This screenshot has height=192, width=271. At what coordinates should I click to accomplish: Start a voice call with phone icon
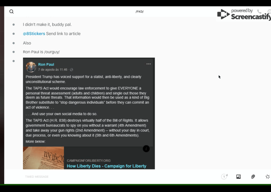point(259,12)
